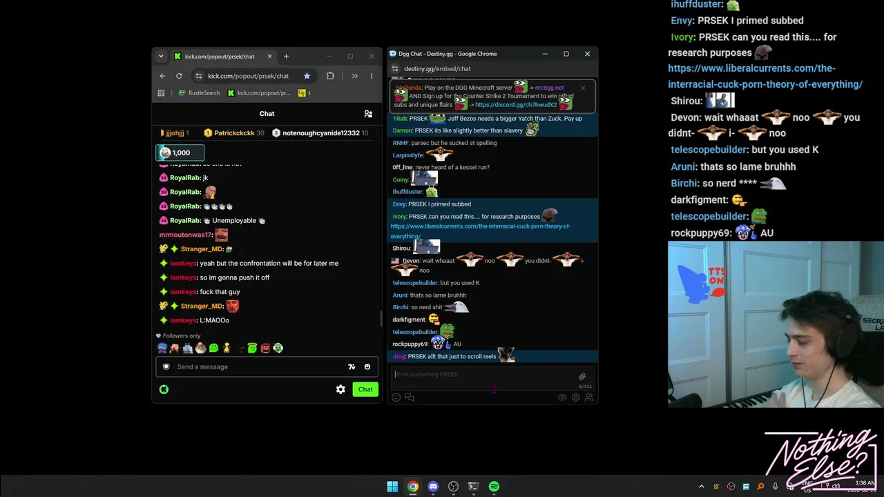Open the Windows Start menu
This screenshot has width=884, height=497.
click(x=392, y=487)
